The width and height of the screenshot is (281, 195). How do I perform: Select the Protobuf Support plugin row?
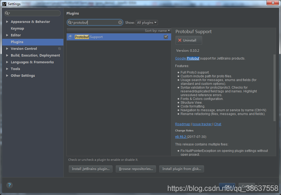(119, 37)
